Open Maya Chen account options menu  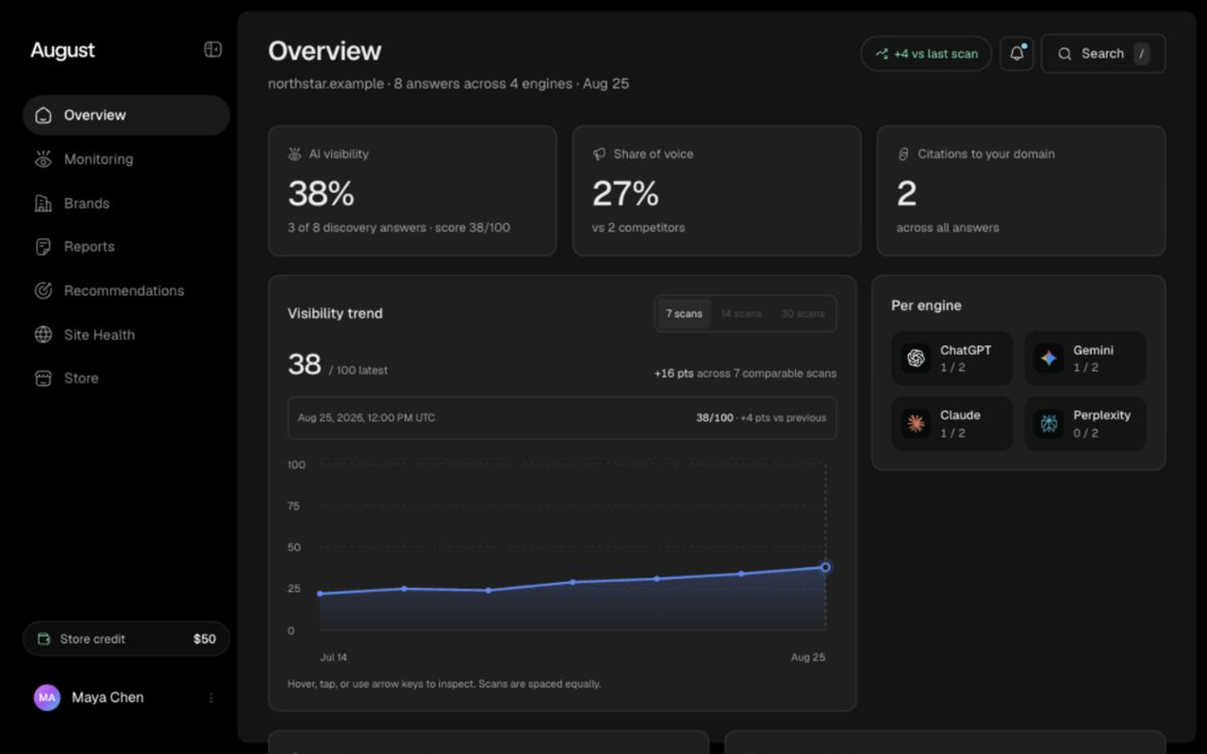pos(211,698)
